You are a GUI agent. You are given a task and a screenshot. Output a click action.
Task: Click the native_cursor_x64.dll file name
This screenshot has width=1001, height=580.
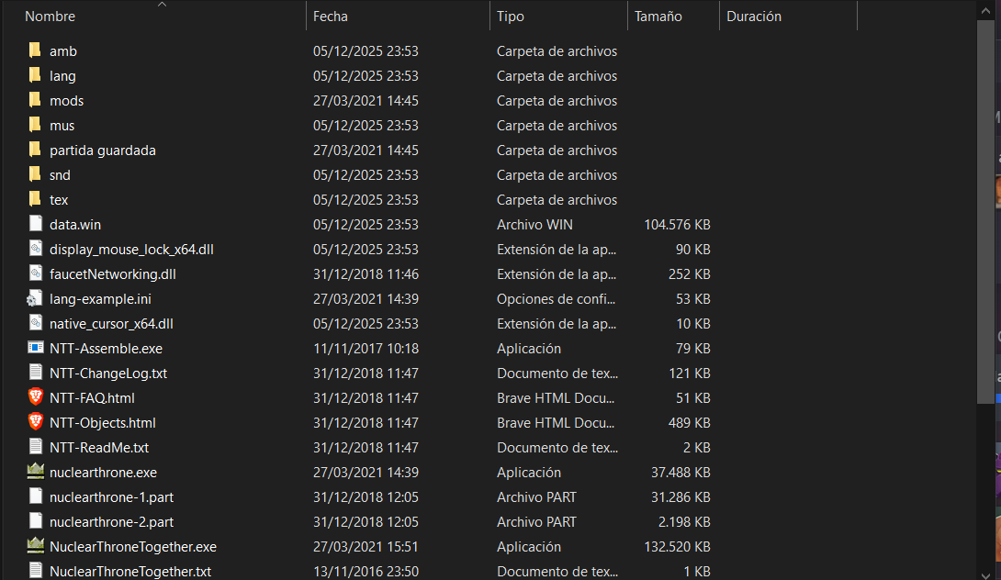111,323
